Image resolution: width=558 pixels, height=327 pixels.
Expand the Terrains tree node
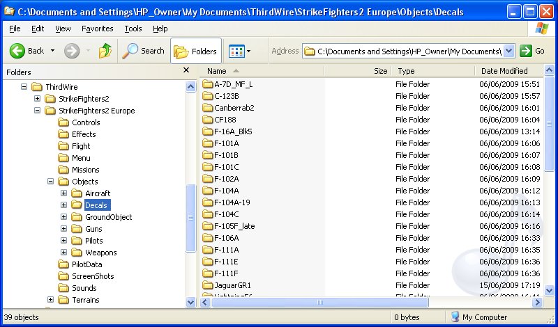coord(50,300)
